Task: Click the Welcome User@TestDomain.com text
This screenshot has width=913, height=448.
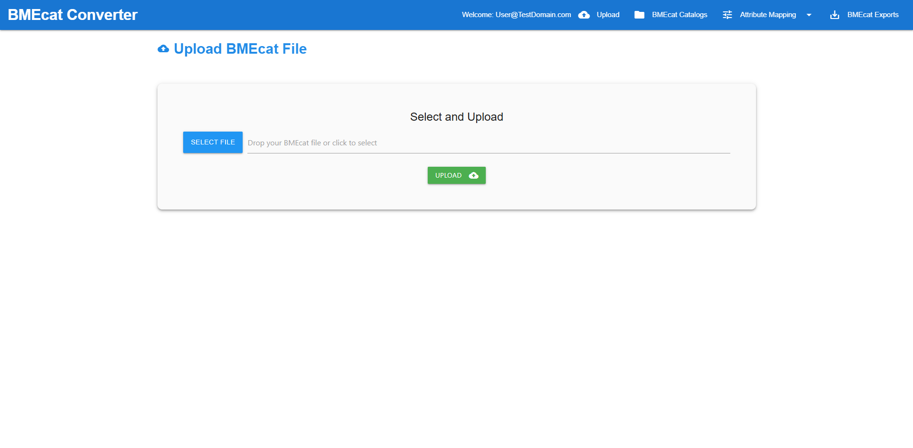Action: click(516, 15)
